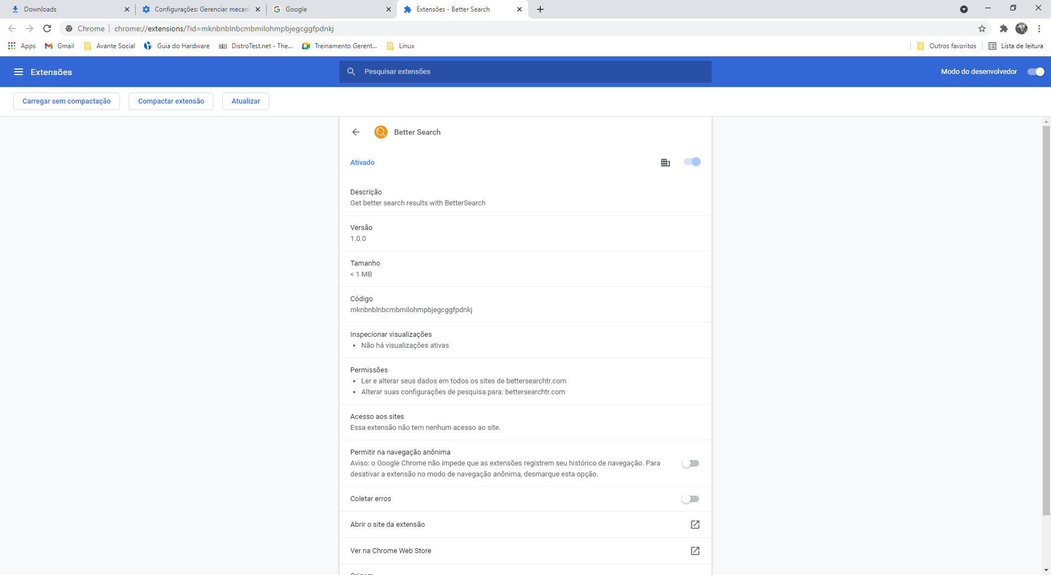The width and height of the screenshot is (1051, 575).
Task: Open Guia do Hardware bookmark
Action: 177,46
